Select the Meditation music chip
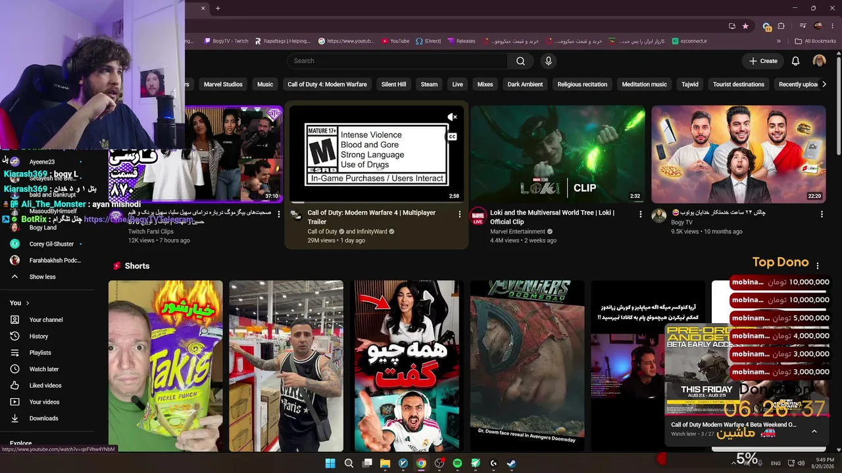842x473 pixels. pyautogui.click(x=644, y=84)
